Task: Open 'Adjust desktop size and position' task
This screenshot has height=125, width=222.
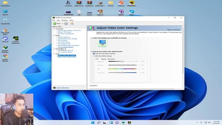Action: coord(68,45)
